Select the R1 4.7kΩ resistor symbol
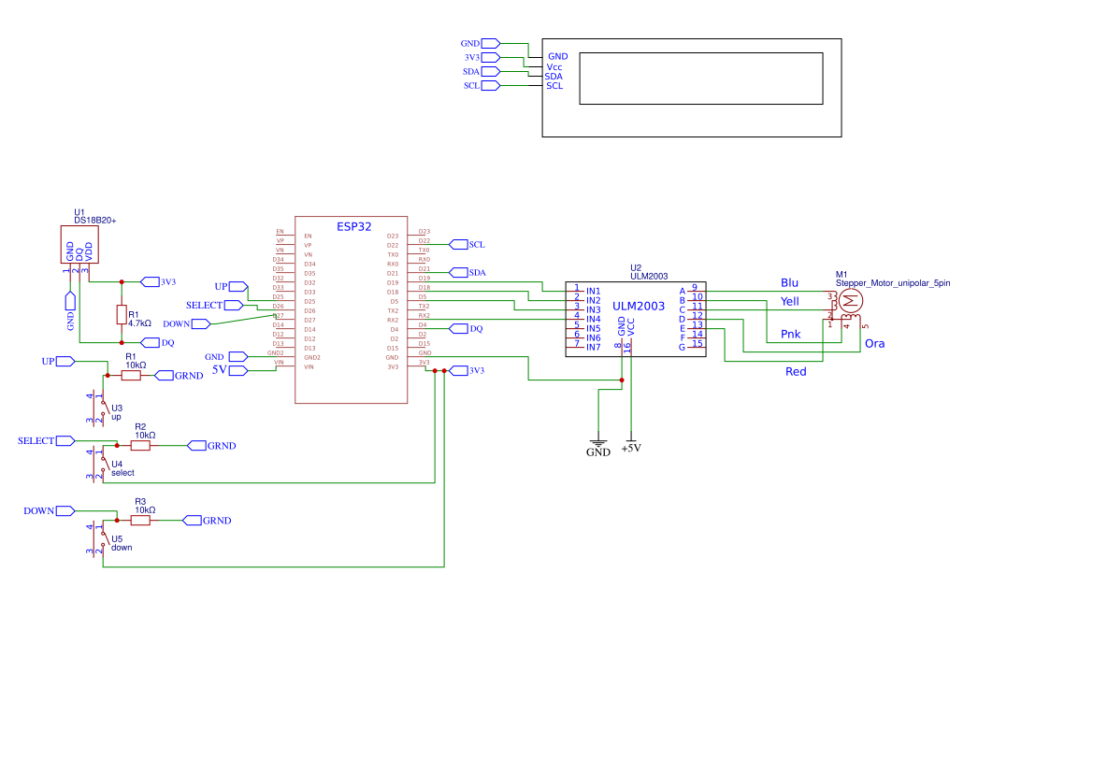 (122, 314)
